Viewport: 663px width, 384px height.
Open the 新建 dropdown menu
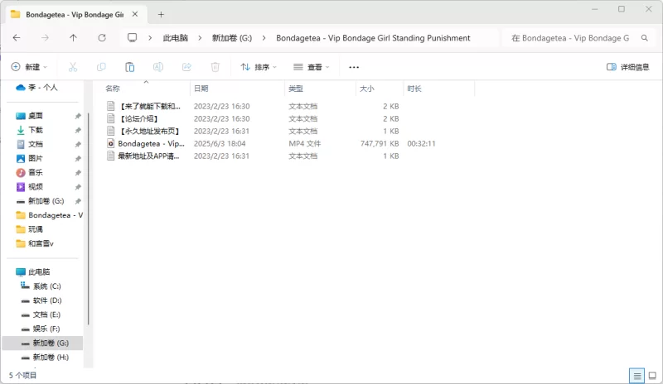(x=29, y=67)
